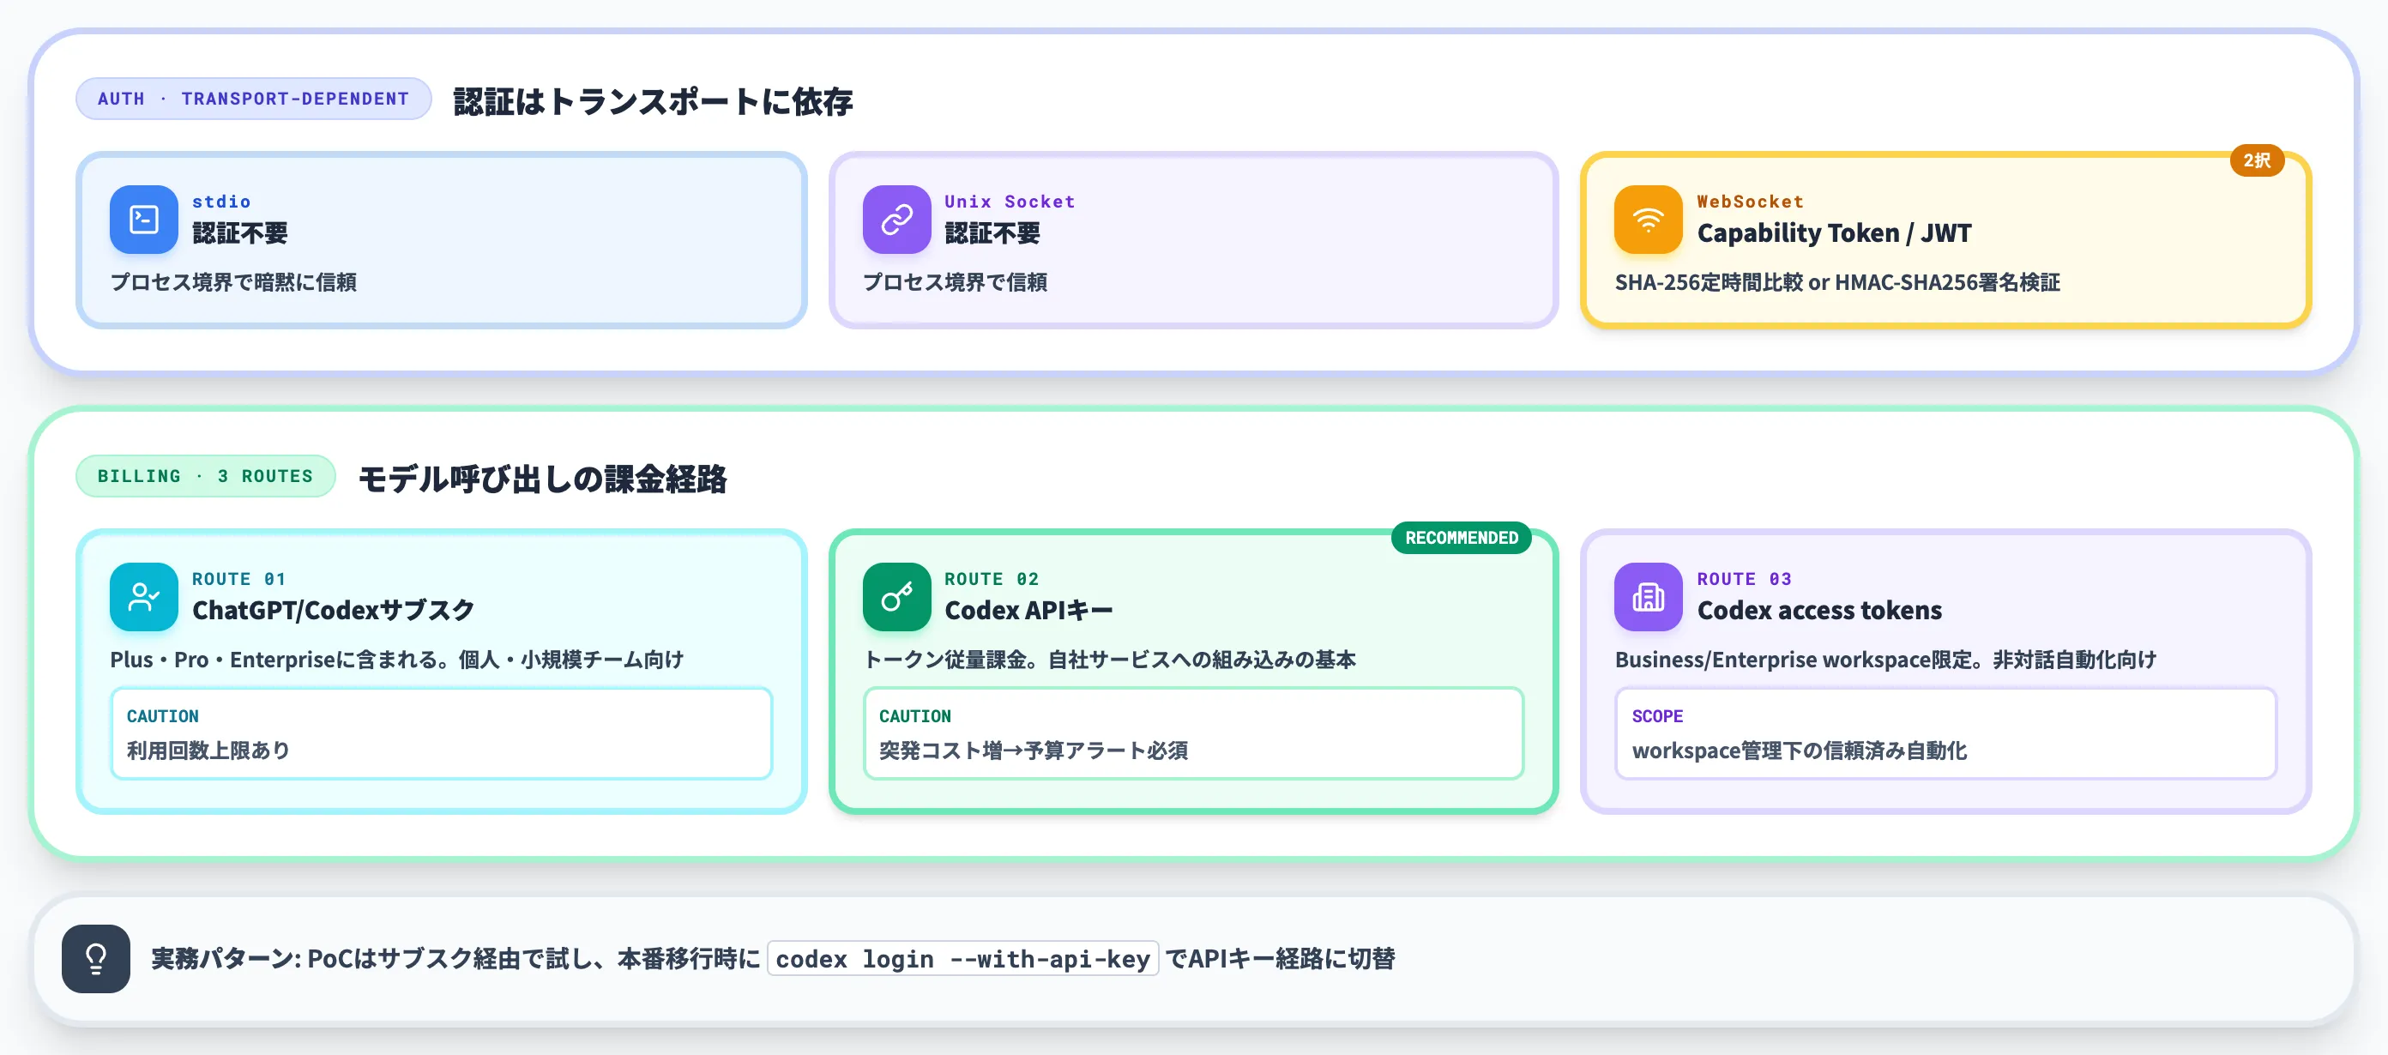Click text でAPIキー経路に切替
2388x1055 pixels.
[x=1281, y=959]
